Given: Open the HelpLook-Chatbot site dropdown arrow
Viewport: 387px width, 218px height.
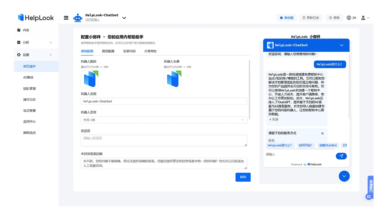Looking at the screenshot, I should 124,18.
